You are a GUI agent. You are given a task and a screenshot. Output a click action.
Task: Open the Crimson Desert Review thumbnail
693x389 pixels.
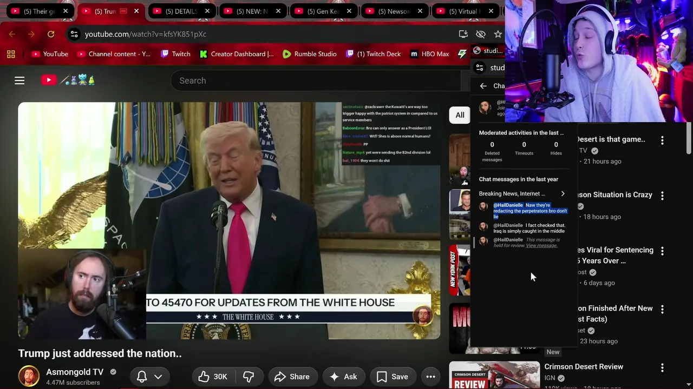tap(494, 375)
